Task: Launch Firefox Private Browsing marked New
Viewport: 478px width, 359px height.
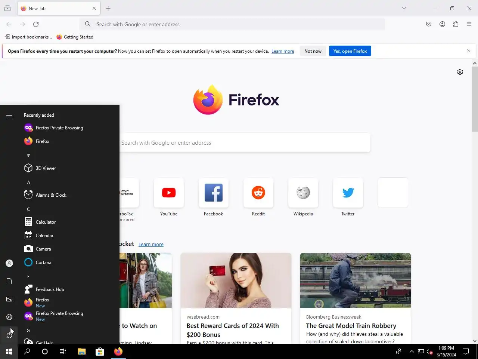Action: (x=69, y=316)
